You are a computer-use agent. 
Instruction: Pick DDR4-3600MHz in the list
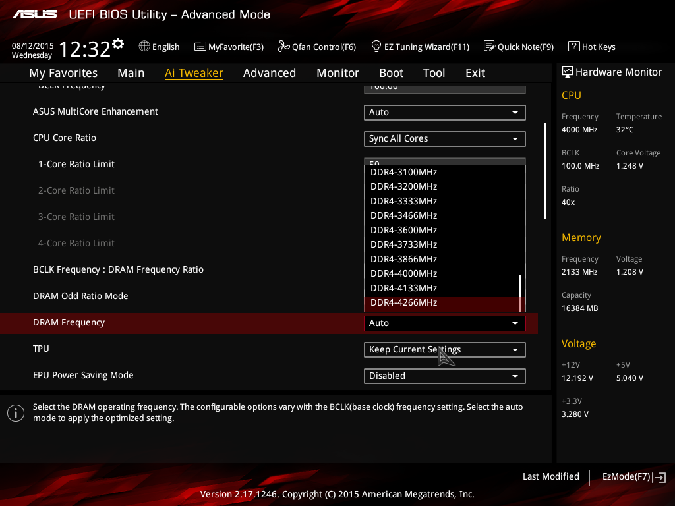[x=441, y=230]
